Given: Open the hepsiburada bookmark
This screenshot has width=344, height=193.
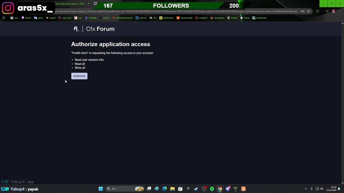Looking at the screenshot, I should 184,18.
